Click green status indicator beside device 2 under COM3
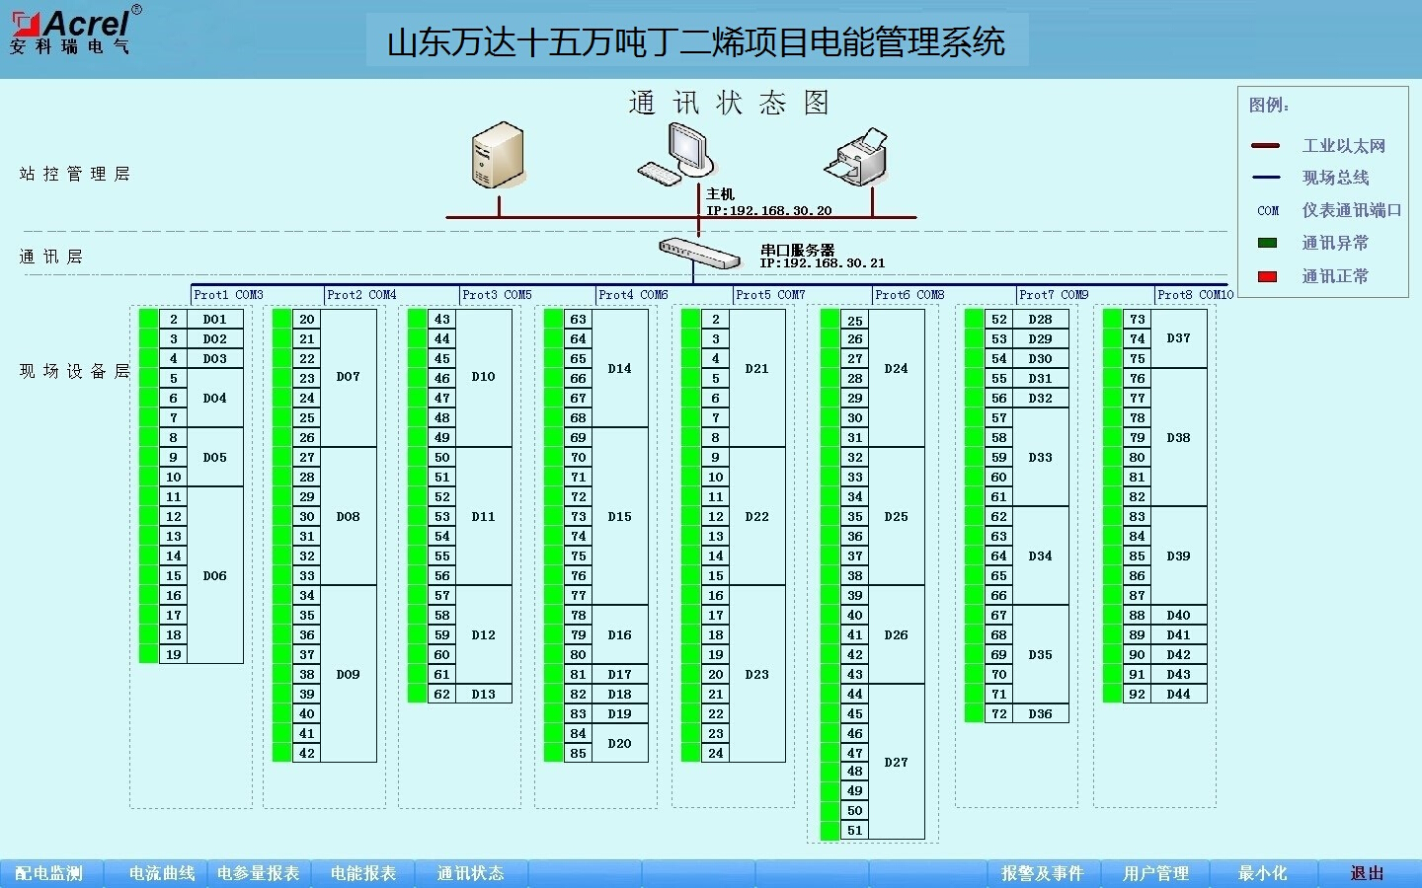1422x888 pixels. pyautogui.click(x=148, y=319)
